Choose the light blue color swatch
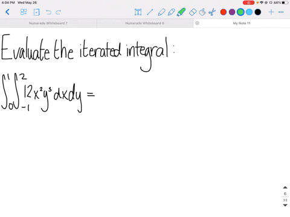The height and width of the screenshot is (217, 290). pyautogui.click(x=249, y=12)
